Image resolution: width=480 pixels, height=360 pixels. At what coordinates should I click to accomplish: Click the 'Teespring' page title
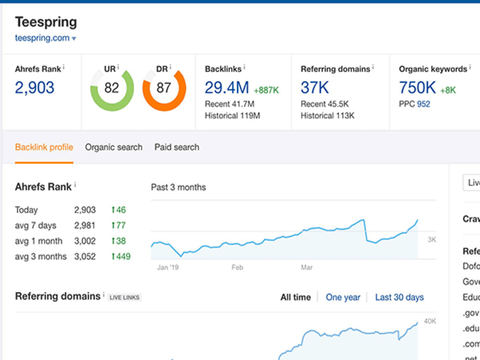click(x=46, y=22)
